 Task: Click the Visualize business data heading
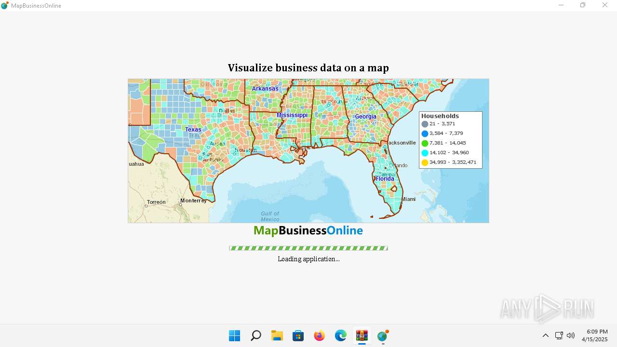click(x=308, y=68)
